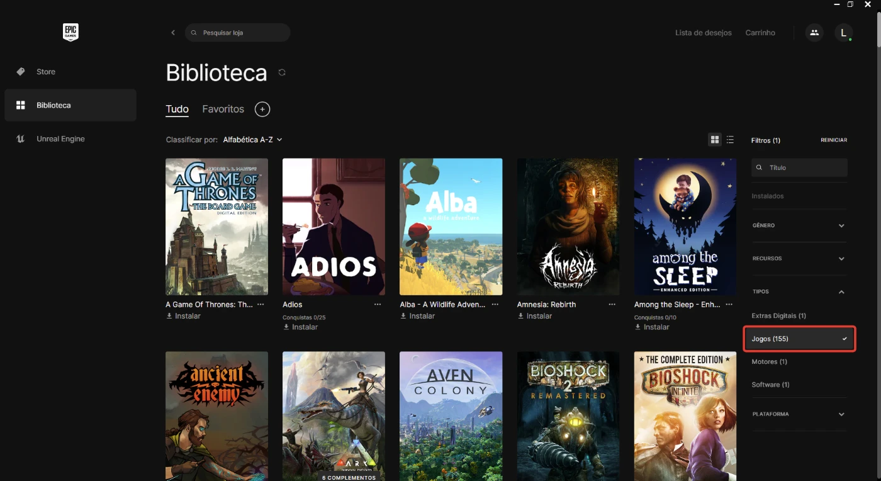Viewport: 881px width, 481px height.
Task: Collapse the TIPOS filter section
Action: pos(799,291)
